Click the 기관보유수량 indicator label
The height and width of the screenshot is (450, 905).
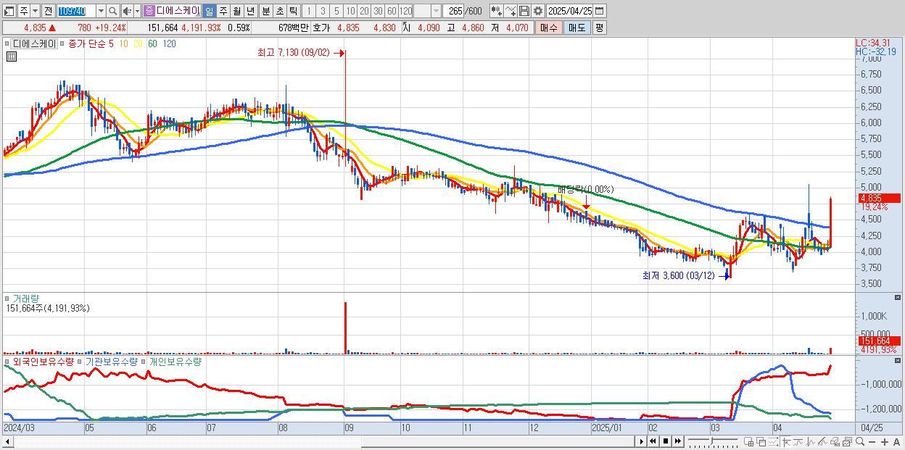click(x=112, y=361)
